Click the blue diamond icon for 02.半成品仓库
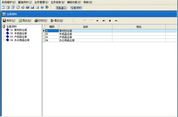The image size is (178, 117). tap(7, 33)
